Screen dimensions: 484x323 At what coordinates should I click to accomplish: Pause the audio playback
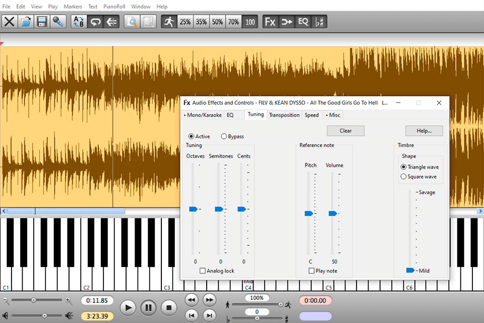[149, 307]
